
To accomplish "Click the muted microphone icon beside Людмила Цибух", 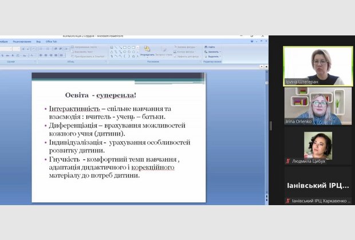I will click(288, 161).
